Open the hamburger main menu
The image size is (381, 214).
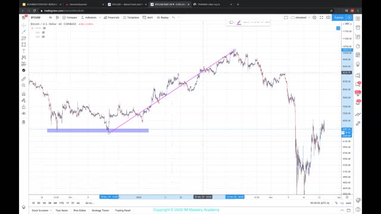point(24,17)
